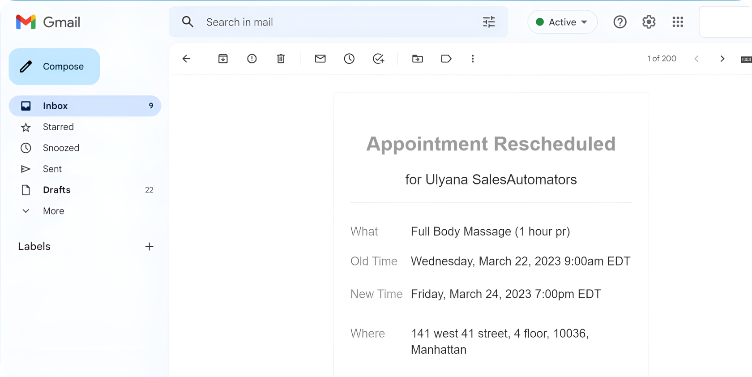Go to the next email with the right chevron
This screenshot has width=752, height=377.
[x=722, y=59]
